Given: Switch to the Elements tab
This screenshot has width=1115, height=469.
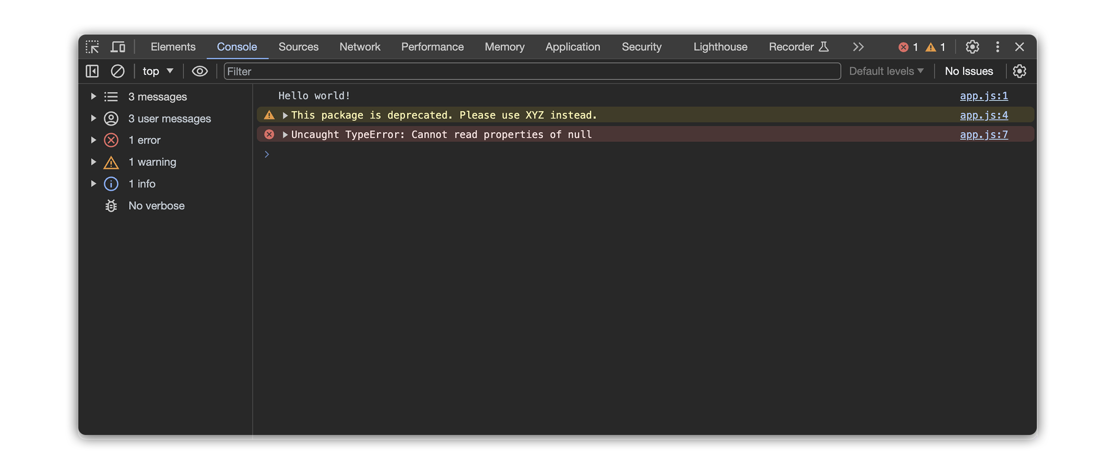Looking at the screenshot, I should 173,47.
